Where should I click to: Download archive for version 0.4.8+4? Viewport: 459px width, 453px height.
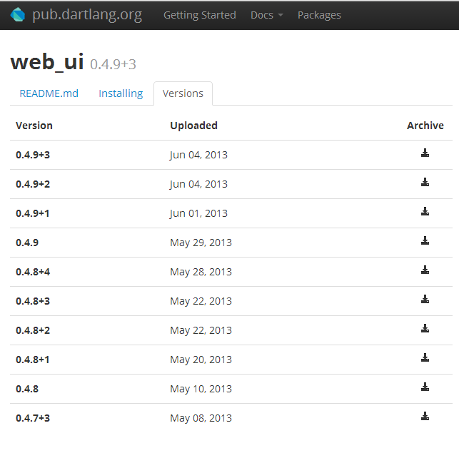click(x=425, y=270)
